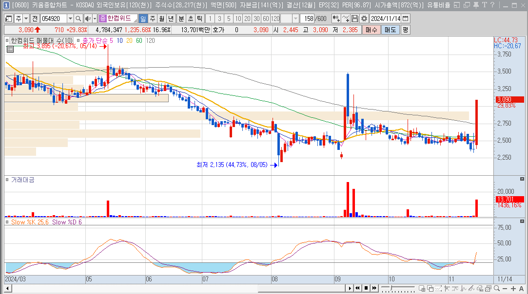528x294 pixels.
Task: Open the speaker options dropdown arrow
Action: click(x=95, y=18)
